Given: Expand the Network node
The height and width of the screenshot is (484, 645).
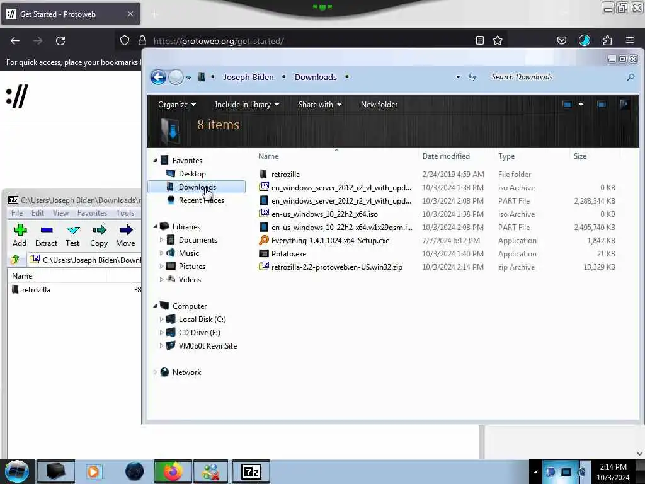Looking at the screenshot, I should pos(155,372).
